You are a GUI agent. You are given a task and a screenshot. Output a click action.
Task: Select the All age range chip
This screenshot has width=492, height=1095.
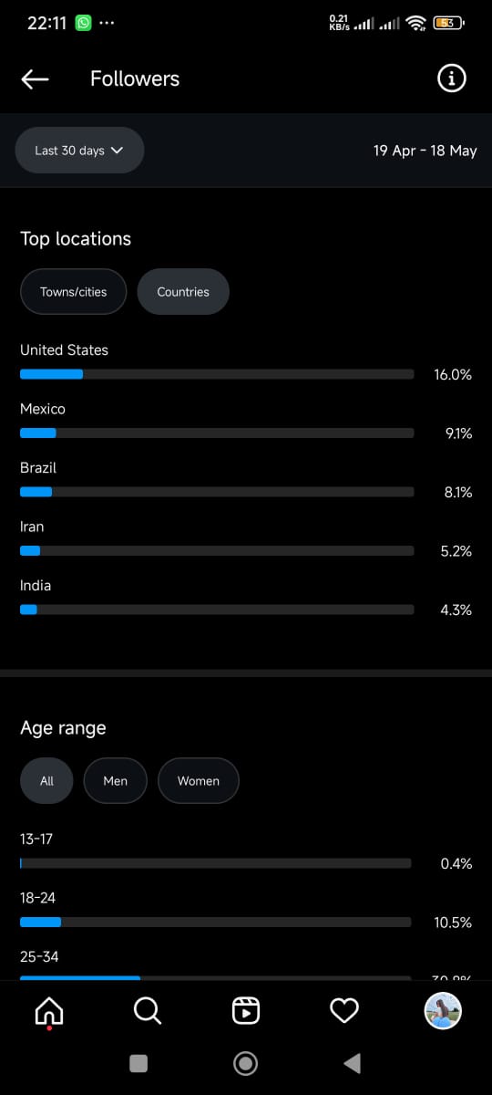pyautogui.click(x=46, y=781)
